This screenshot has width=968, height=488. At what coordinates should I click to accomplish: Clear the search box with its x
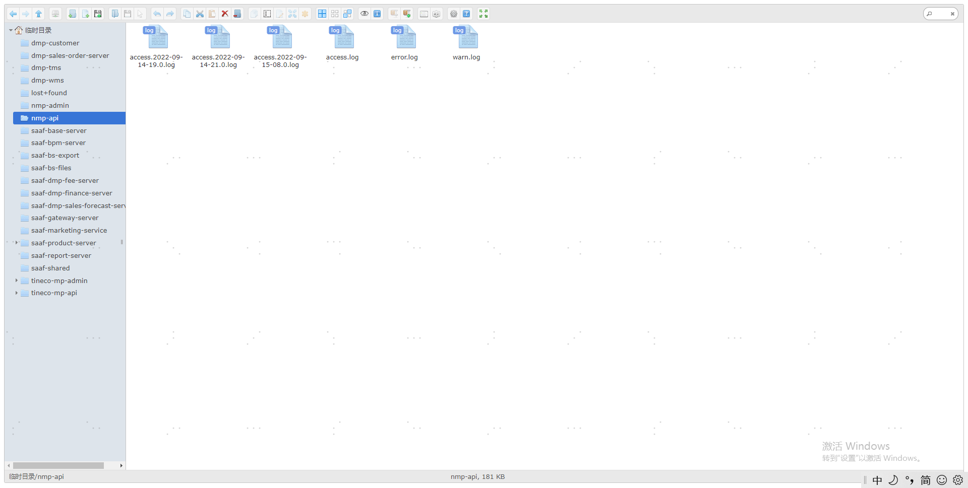952,14
